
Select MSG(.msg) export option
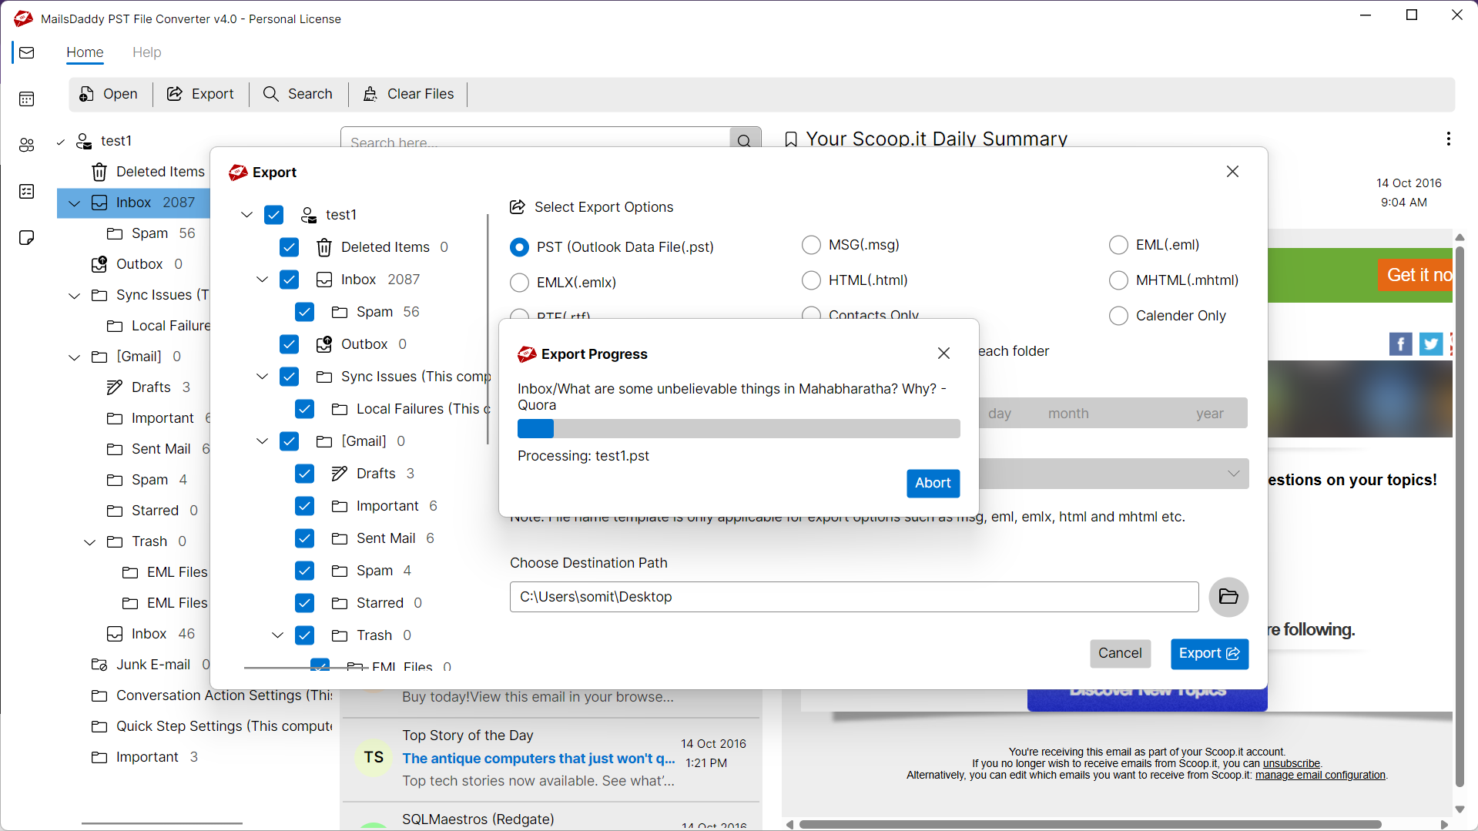click(x=811, y=245)
